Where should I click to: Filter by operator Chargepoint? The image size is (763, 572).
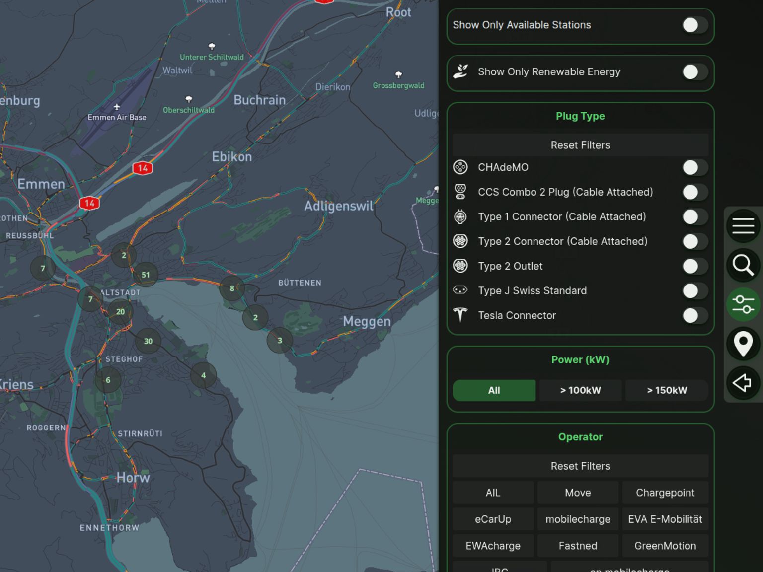tap(665, 493)
